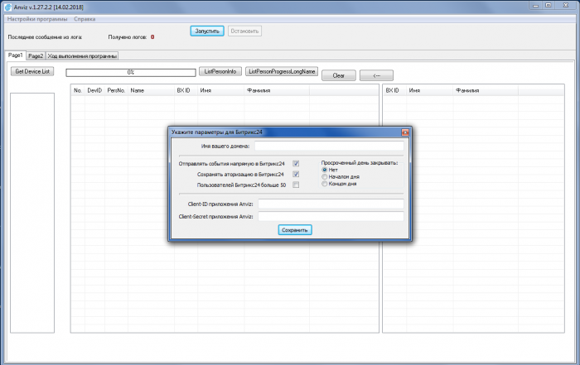Click BX ID header in the right table

point(394,90)
